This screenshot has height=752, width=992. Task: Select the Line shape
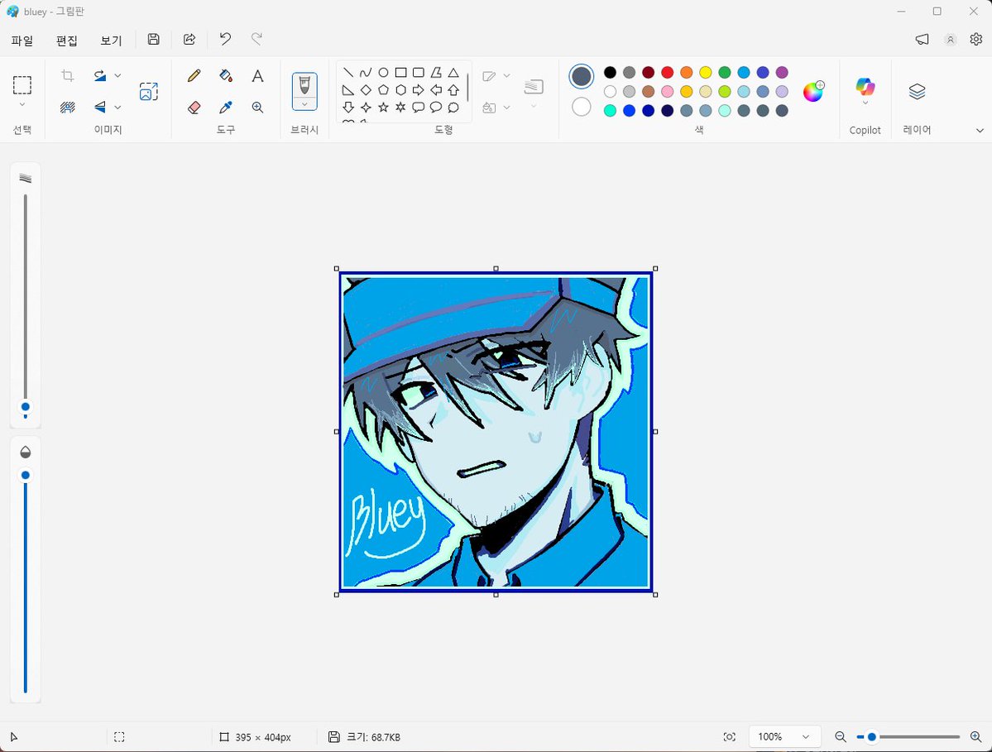click(x=348, y=72)
